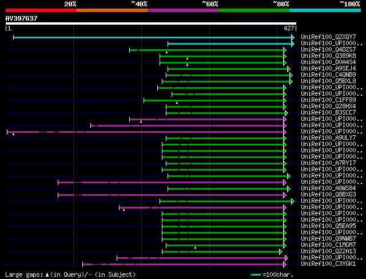Click the 'Large gaps:' legend text
Image resolution: width=366 pixels, height=279 pixels.
point(24,274)
